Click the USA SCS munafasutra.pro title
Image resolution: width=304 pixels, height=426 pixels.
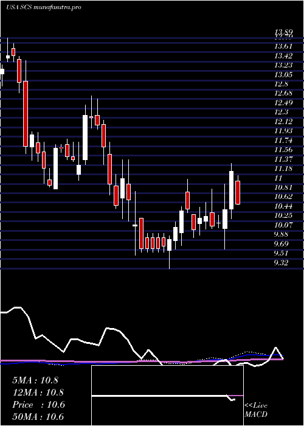[43, 7]
